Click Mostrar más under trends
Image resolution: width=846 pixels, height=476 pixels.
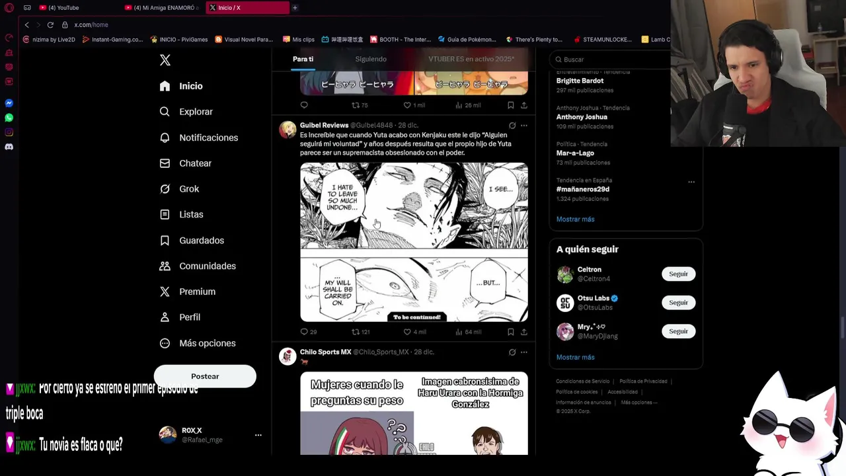click(575, 219)
